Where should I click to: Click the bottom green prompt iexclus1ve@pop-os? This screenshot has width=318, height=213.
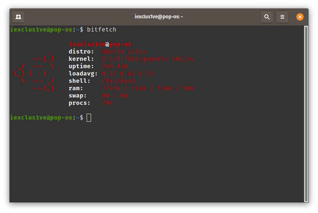tap(41, 117)
